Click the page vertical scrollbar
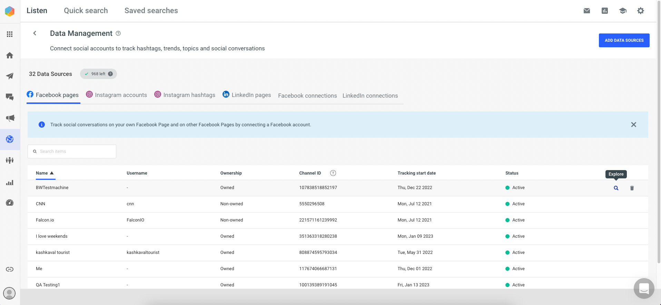The width and height of the screenshot is (661, 305). pyautogui.click(x=659, y=131)
